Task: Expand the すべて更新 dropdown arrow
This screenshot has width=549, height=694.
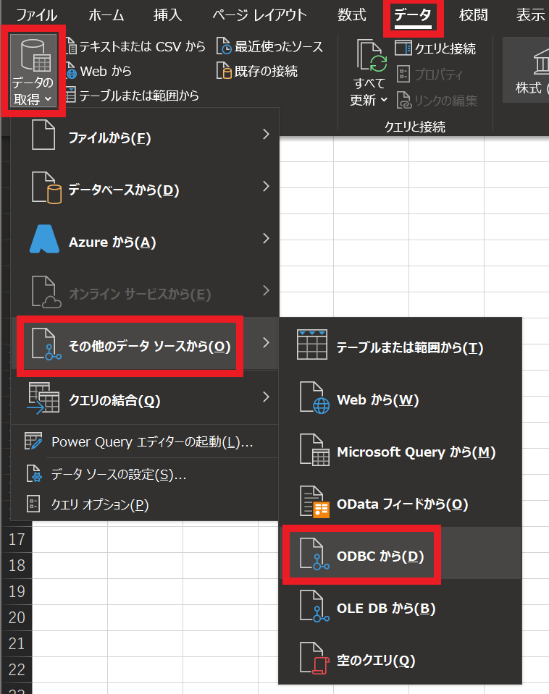Action: pos(384,100)
